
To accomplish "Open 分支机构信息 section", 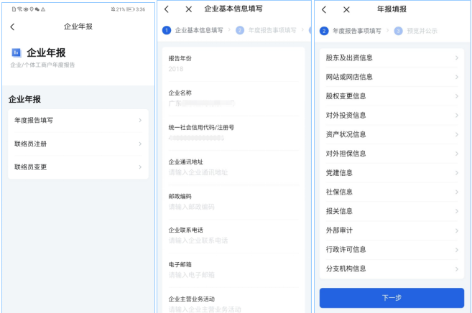I will (392, 268).
